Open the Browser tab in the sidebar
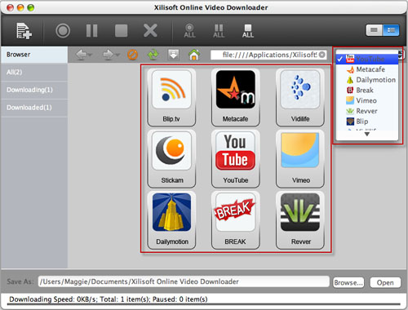Viewport: 408px width, 310px height. tap(34, 55)
